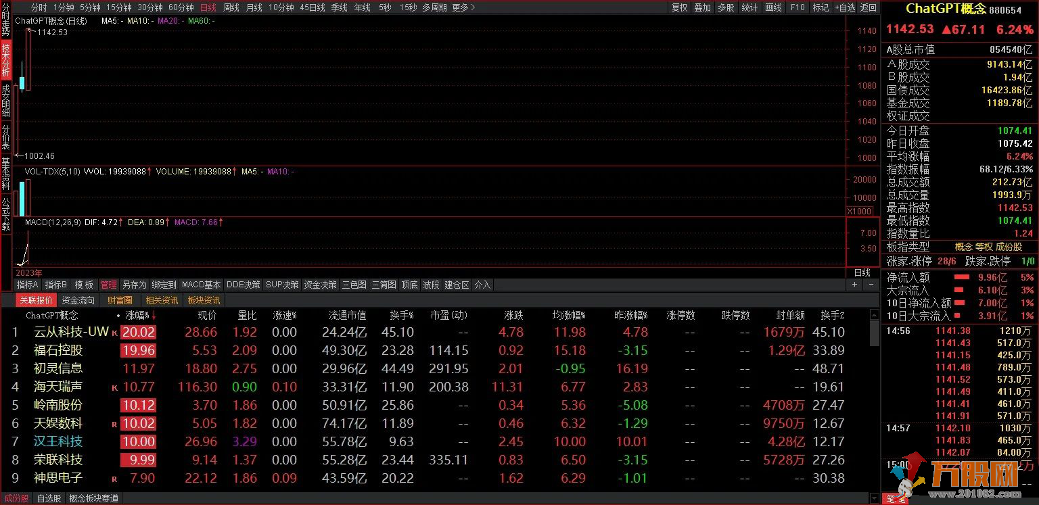1039x505 pixels.
Task: Open the 基本资料 sidebar tab
Action: (x=6, y=173)
